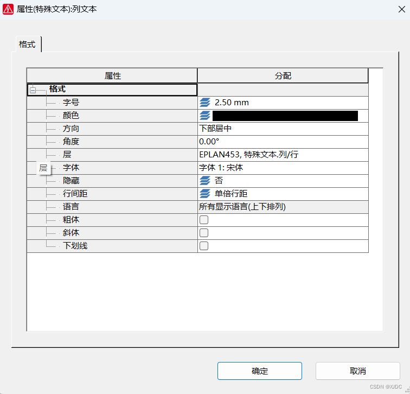Screen dimensions: 410x394
Task: Switch to the 格式 tab
Action: coord(27,45)
